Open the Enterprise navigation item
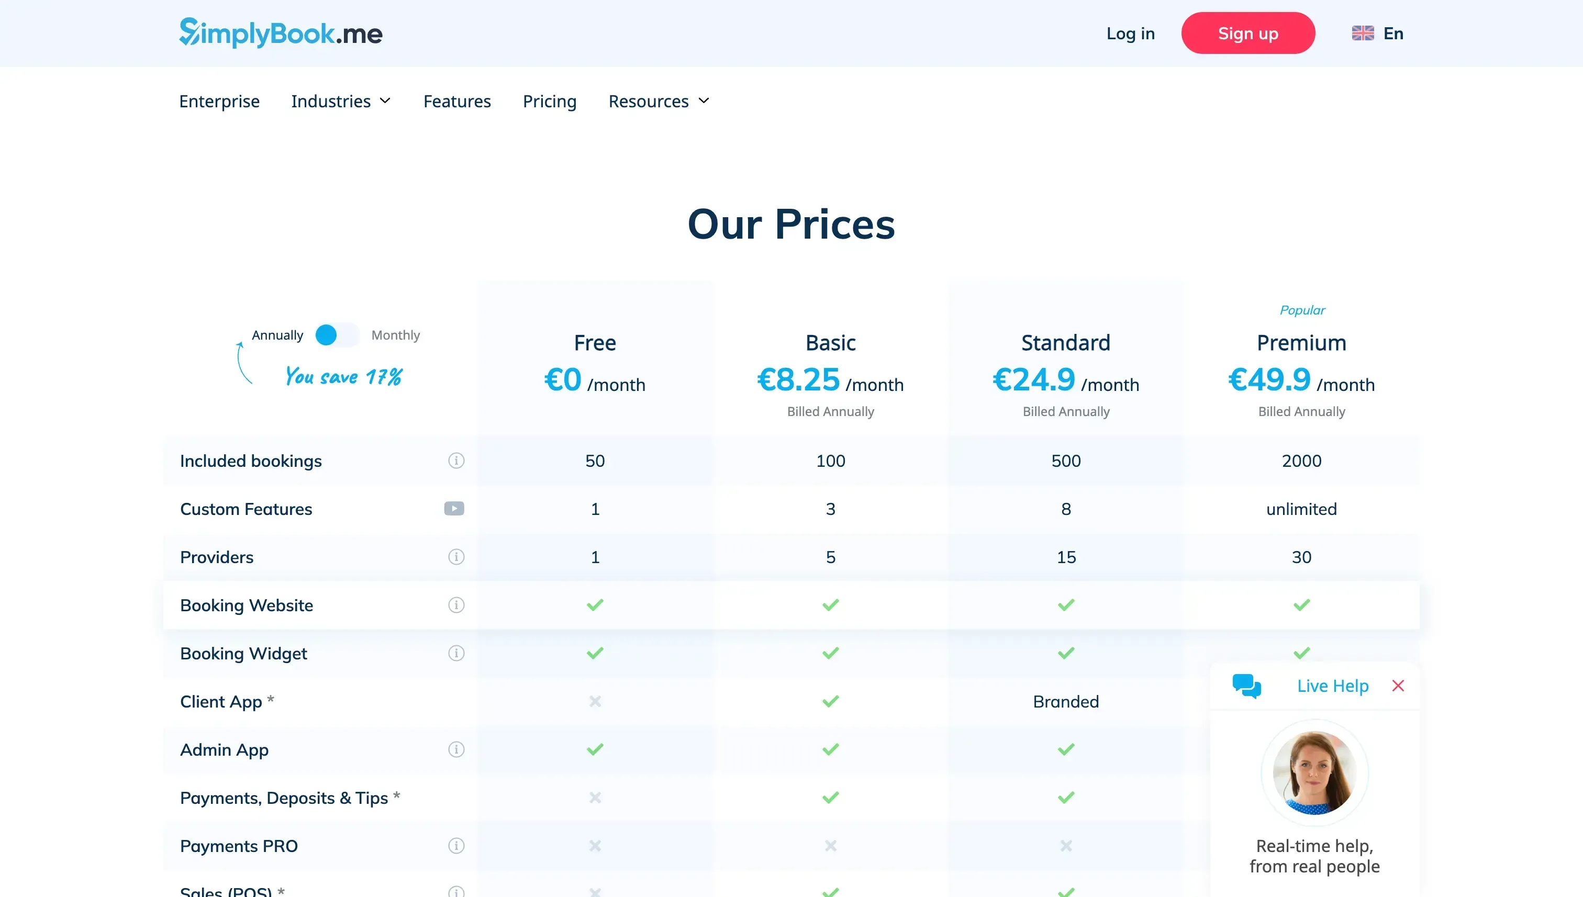 click(x=219, y=101)
